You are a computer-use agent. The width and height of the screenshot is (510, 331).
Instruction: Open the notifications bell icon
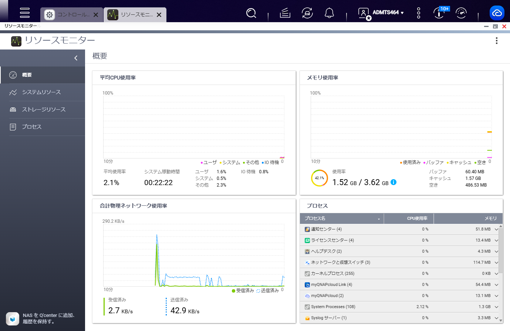click(x=329, y=13)
